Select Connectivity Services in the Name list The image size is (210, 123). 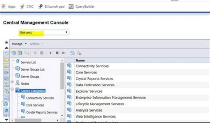[92, 66]
